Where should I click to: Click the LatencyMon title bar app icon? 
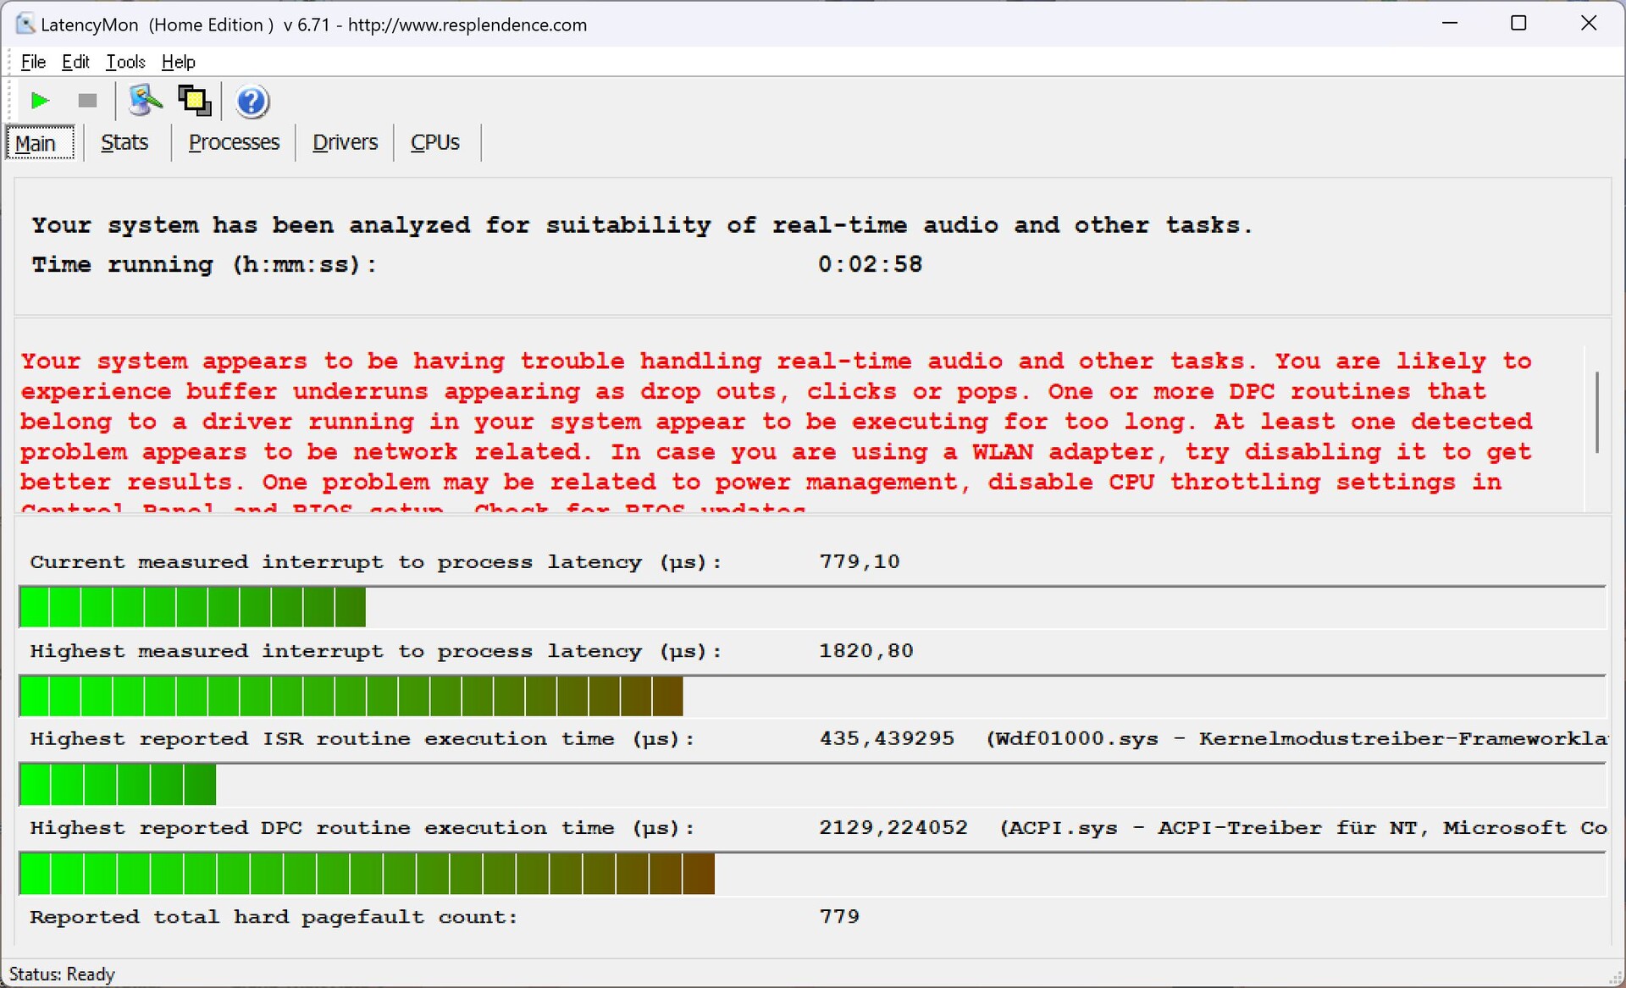pyautogui.click(x=25, y=24)
